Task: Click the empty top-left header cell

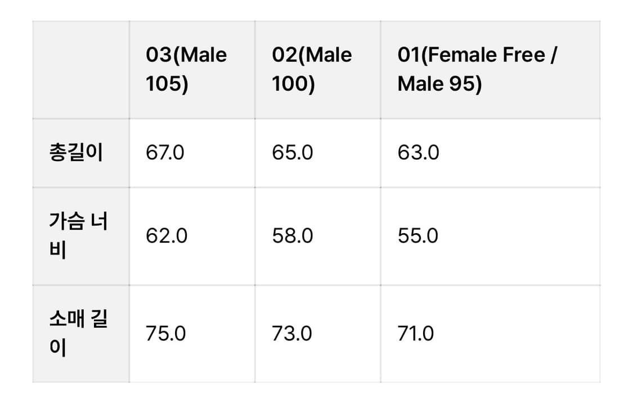Action: (x=81, y=70)
